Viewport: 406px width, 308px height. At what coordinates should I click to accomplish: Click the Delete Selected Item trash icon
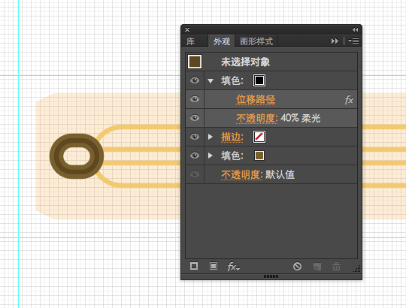click(x=336, y=266)
